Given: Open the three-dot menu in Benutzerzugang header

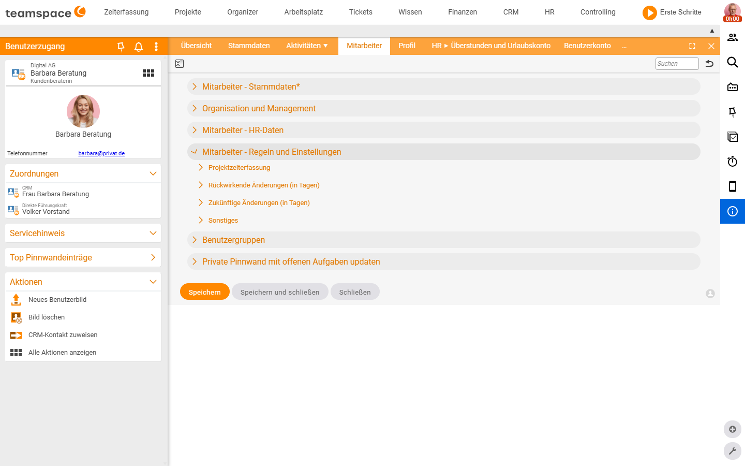Looking at the screenshot, I should tap(156, 47).
